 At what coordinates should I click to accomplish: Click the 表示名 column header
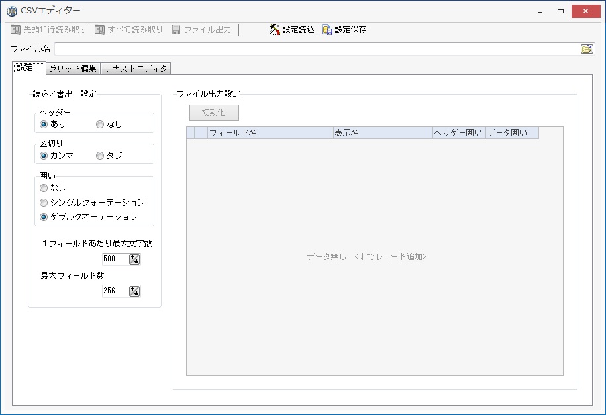coord(383,133)
